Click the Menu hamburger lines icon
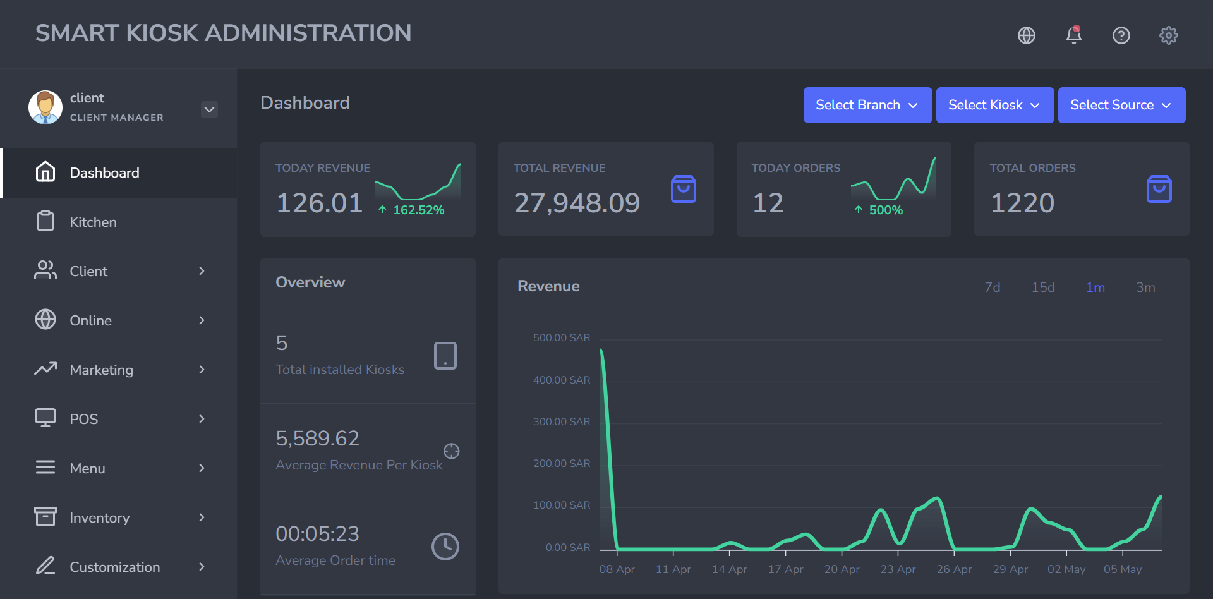The width and height of the screenshot is (1213, 599). click(45, 468)
